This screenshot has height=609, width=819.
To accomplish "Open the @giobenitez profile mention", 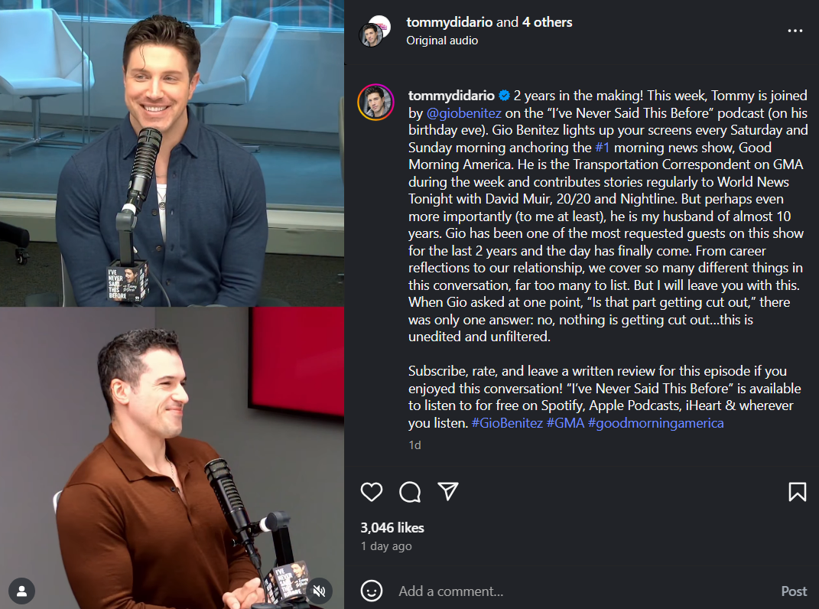I will click(464, 113).
